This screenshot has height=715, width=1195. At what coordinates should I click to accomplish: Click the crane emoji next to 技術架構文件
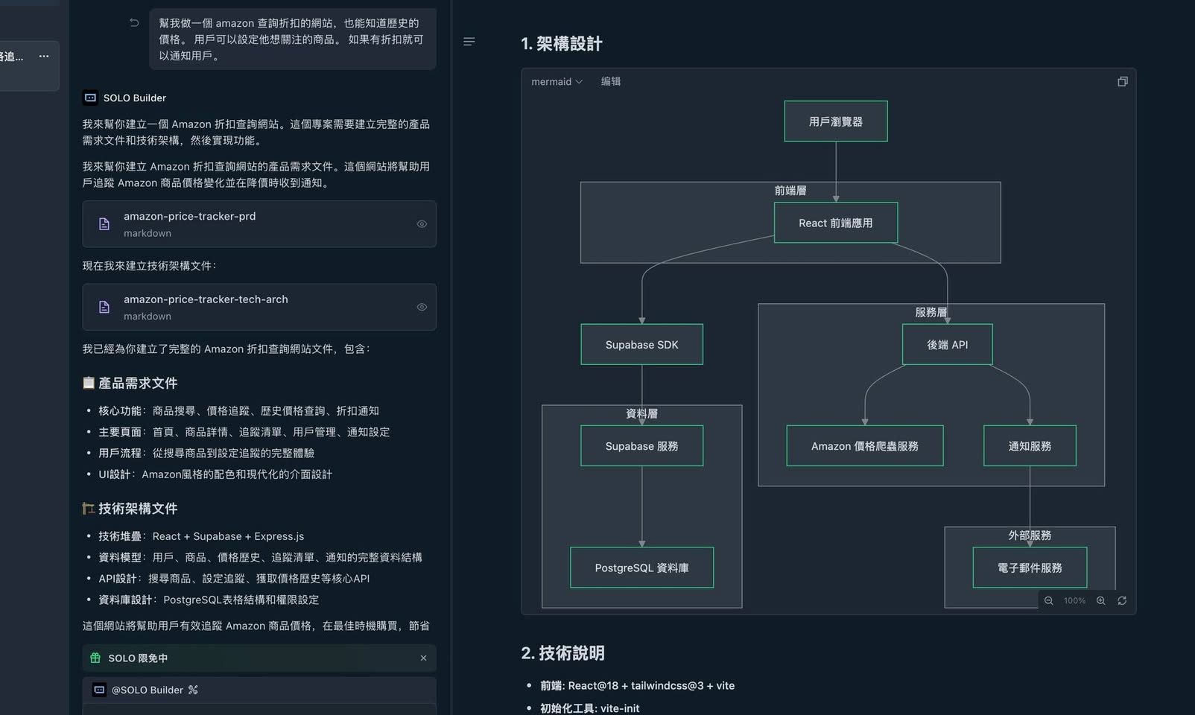[89, 509]
